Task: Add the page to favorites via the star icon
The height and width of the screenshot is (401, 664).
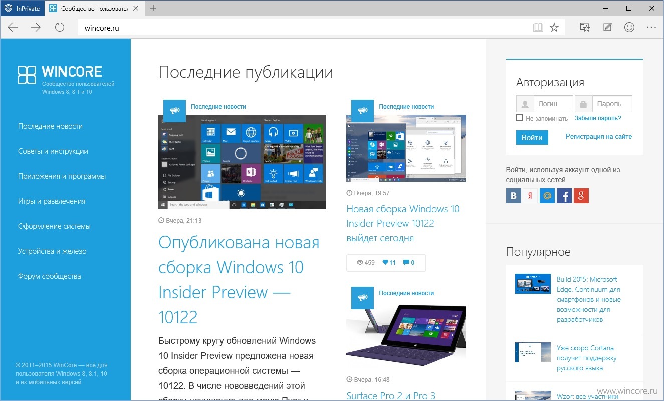Action: [554, 28]
